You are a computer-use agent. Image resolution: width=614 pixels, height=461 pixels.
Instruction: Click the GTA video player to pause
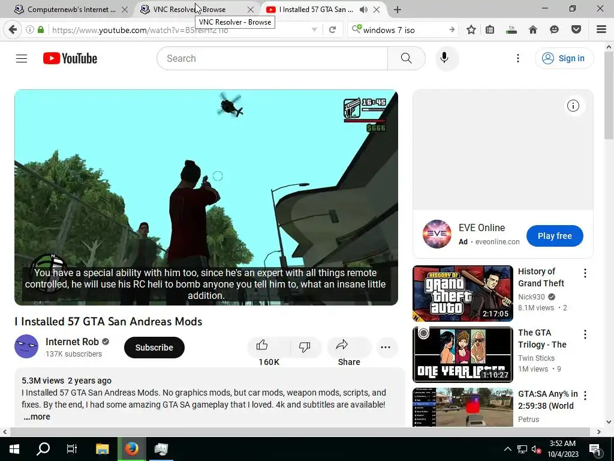[206, 197]
